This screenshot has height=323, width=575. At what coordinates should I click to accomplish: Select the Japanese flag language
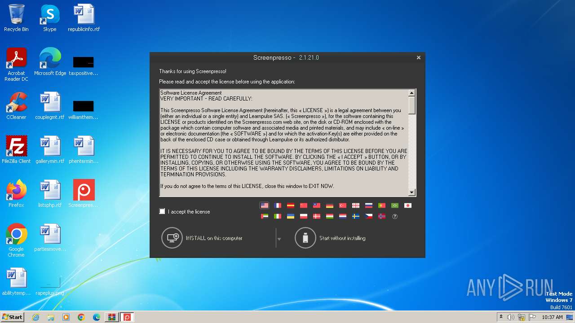point(408,205)
